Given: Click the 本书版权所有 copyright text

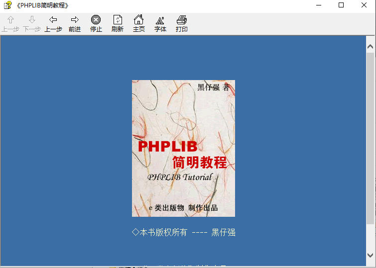Looking at the screenshot, I should (x=183, y=232).
